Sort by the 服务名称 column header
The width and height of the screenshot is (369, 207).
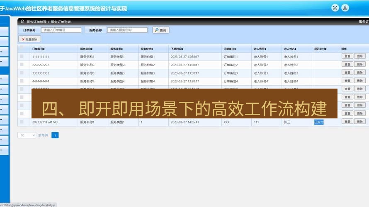point(86,49)
